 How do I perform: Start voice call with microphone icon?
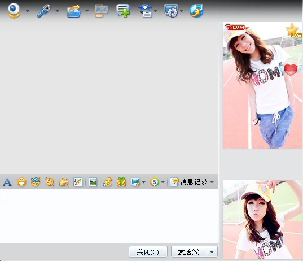[x=43, y=11]
